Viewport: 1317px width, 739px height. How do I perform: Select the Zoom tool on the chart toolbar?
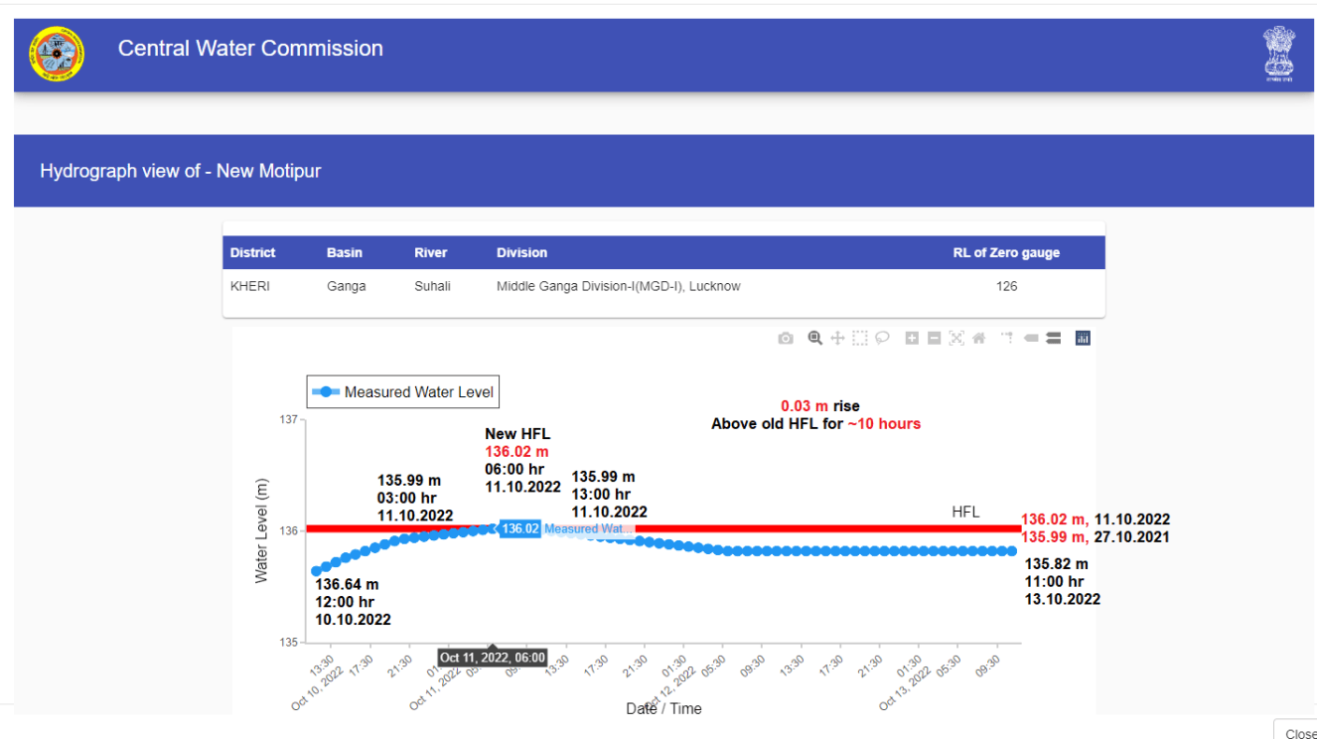[814, 338]
